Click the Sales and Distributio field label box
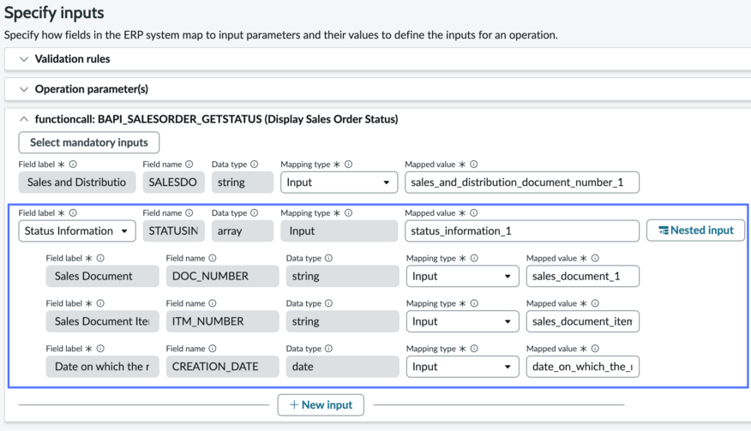Viewport: 751px width, 431px height. pos(77,183)
